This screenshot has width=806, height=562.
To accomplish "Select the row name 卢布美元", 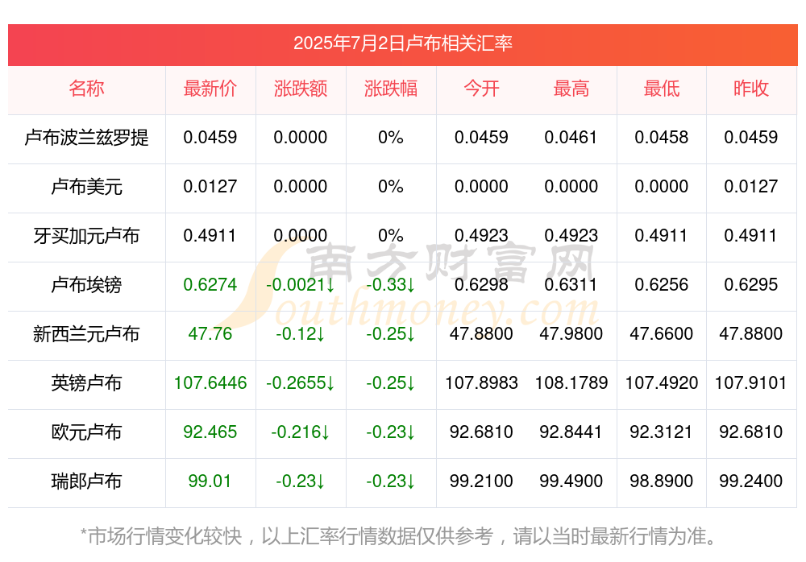I will (x=86, y=187).
